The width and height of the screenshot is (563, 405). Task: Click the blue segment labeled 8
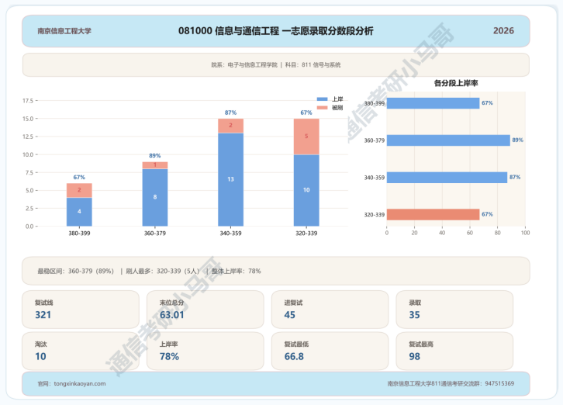tap(155, 197)
